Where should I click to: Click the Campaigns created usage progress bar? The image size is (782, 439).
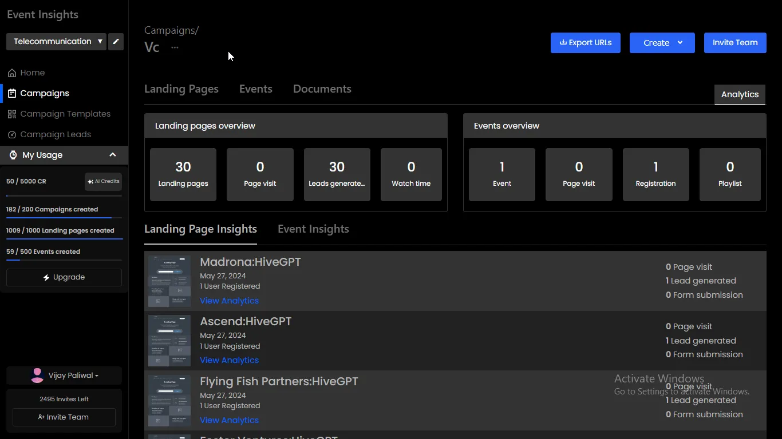pyautogui.click(x=64, y=218)
